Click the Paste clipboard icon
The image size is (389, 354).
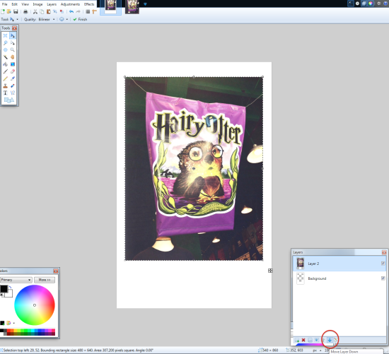click(48, 11)
